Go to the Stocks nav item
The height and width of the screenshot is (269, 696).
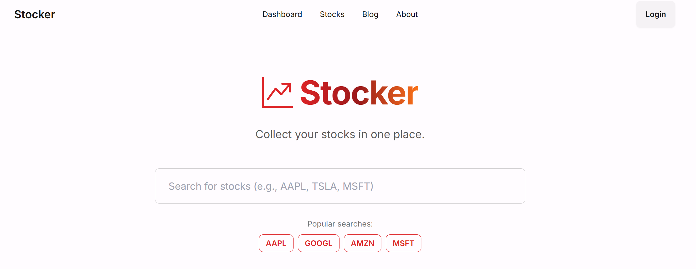332,14
